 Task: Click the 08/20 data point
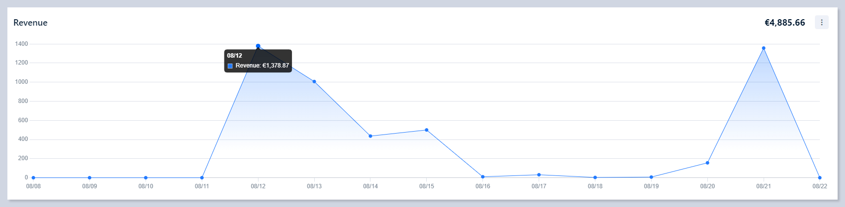click(x=707, y=163)
